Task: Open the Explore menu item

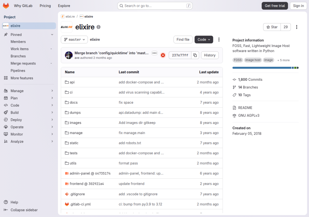Action: click(64, 6)
